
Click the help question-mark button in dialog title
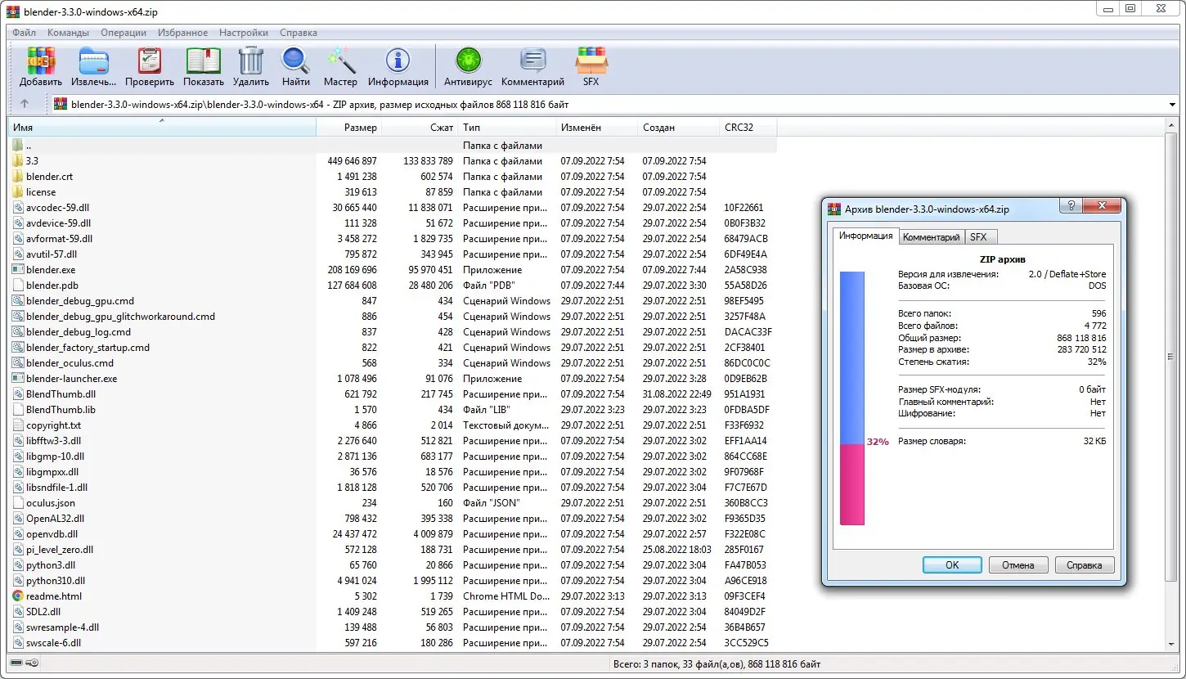[x=1071, y=206]
